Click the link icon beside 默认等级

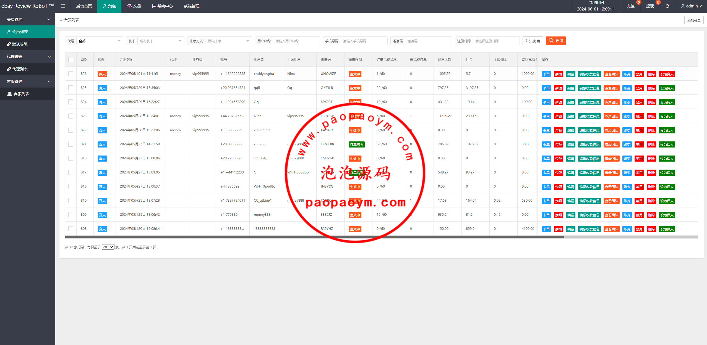click(x=9, y=44)
